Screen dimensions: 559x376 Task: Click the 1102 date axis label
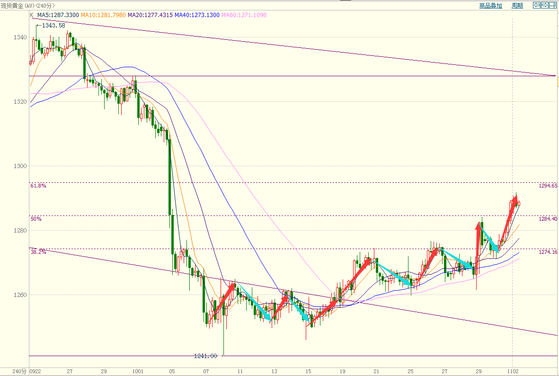tap(513, 371)
